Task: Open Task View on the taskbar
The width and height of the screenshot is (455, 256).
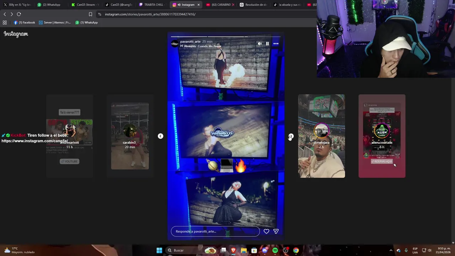Action: point(223,250)
